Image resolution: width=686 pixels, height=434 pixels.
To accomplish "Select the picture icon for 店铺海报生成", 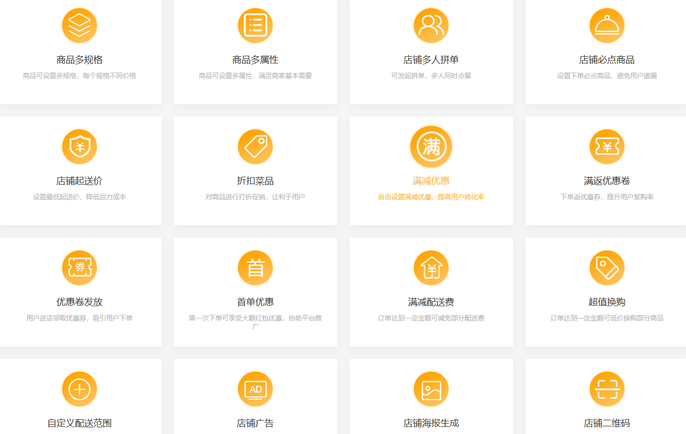I will (431, 389).
